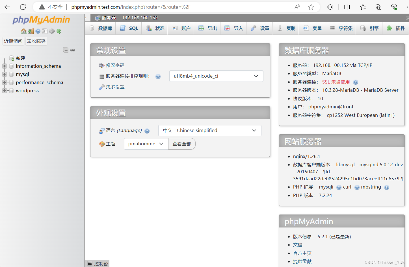Toggle browser split screen icon
Image resolution: width=409 pixels, height=267 pixels.
click(347, 7)
